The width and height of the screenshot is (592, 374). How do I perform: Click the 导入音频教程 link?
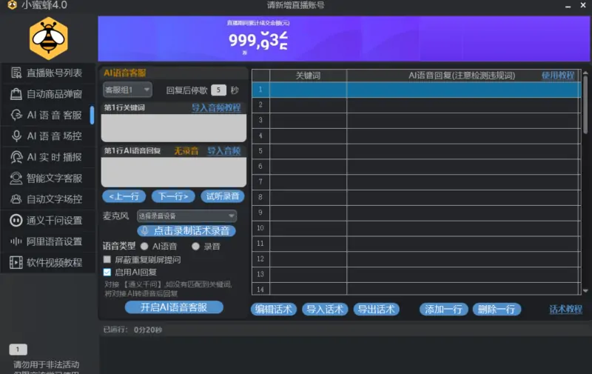tap(216, 107)
